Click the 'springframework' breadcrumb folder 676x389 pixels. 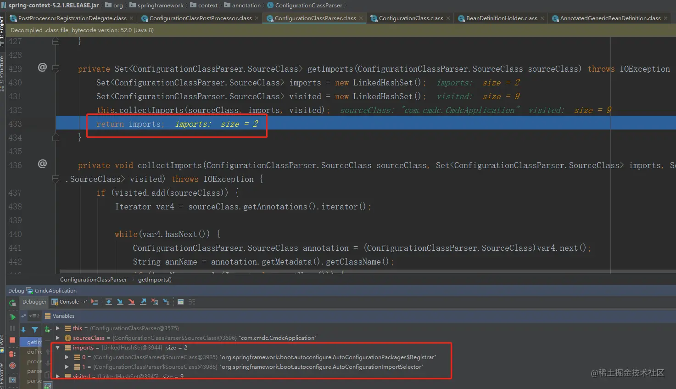point(156,5)
